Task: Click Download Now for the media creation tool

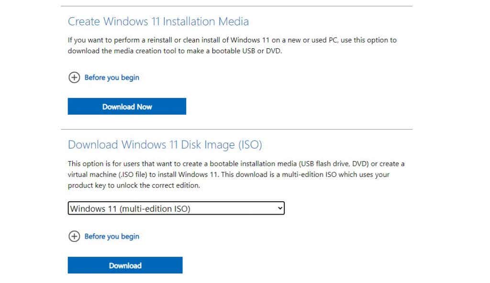Action: 127,106
